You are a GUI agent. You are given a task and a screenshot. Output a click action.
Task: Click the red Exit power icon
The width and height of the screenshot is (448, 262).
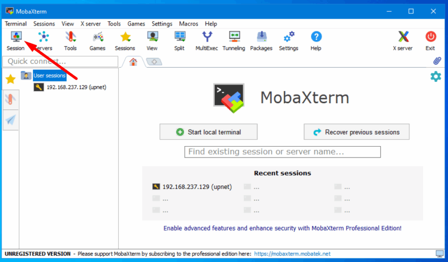pyautogui.click(x=430, y=41)
